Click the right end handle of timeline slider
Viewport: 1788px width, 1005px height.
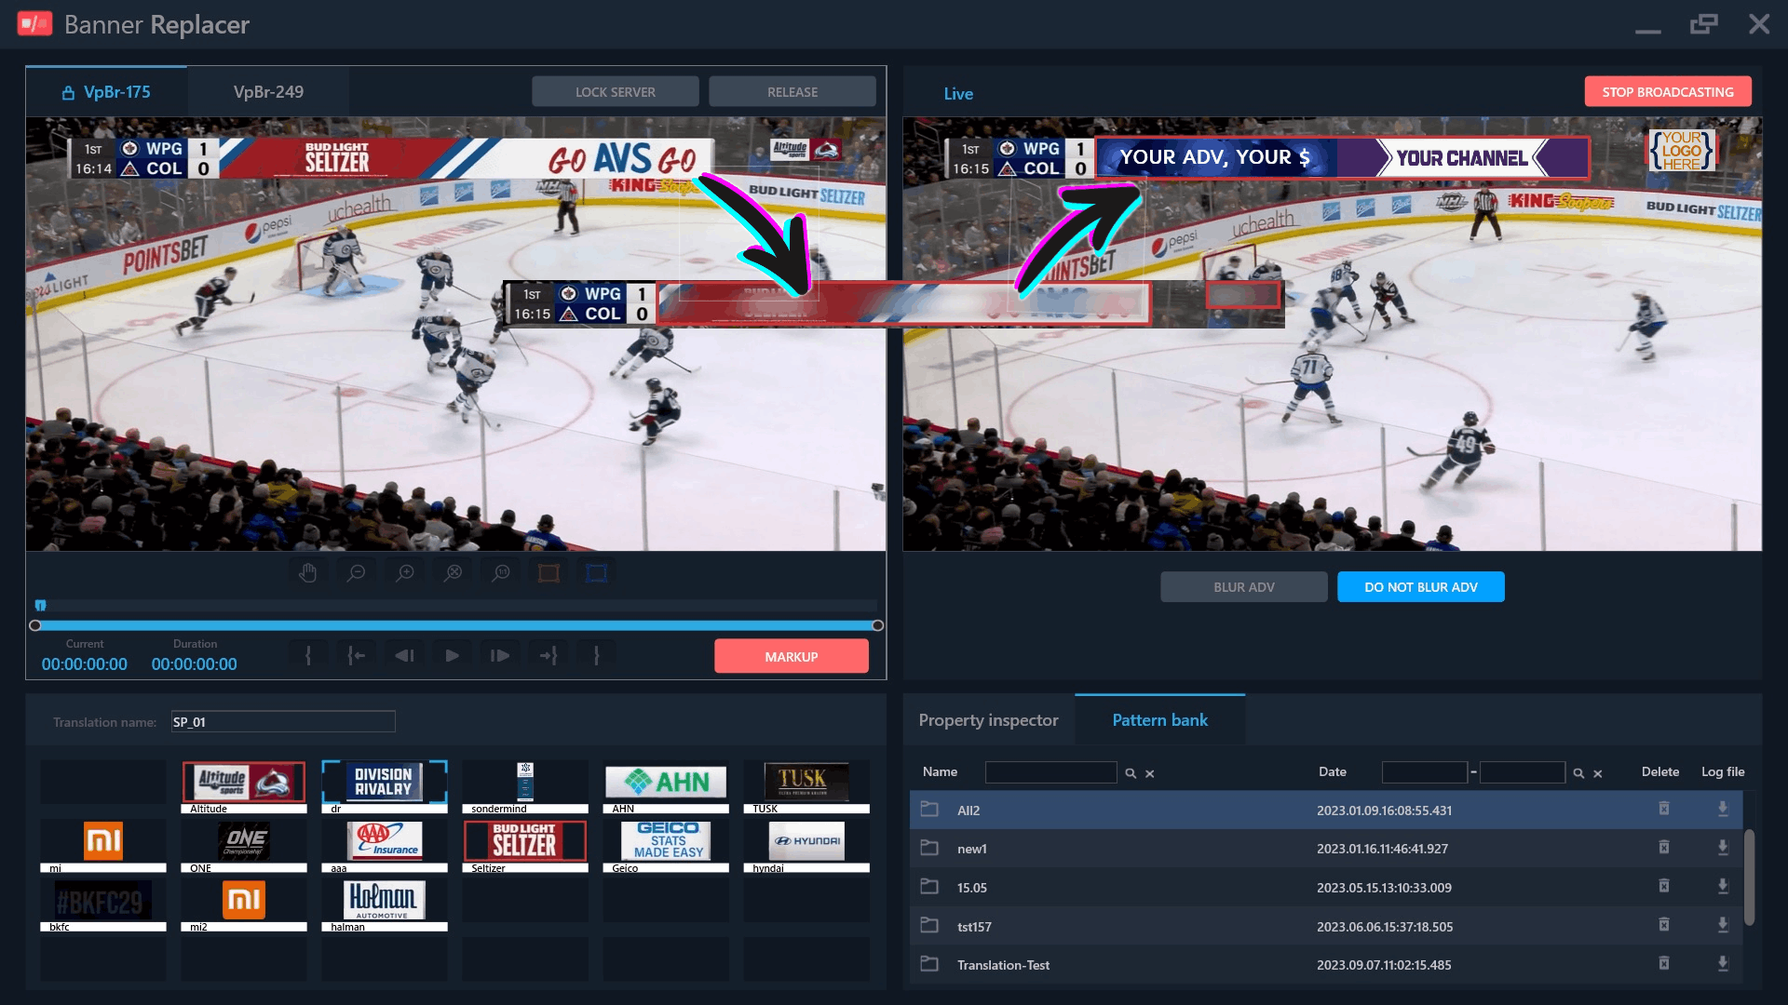(877, 625)
